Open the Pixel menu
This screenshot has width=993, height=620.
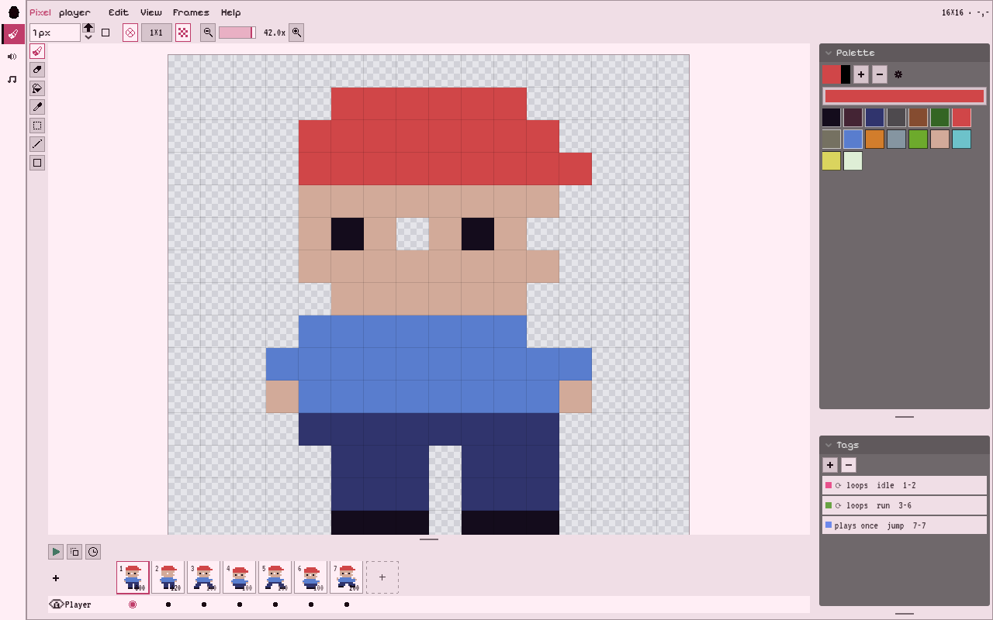coord(40,12)
